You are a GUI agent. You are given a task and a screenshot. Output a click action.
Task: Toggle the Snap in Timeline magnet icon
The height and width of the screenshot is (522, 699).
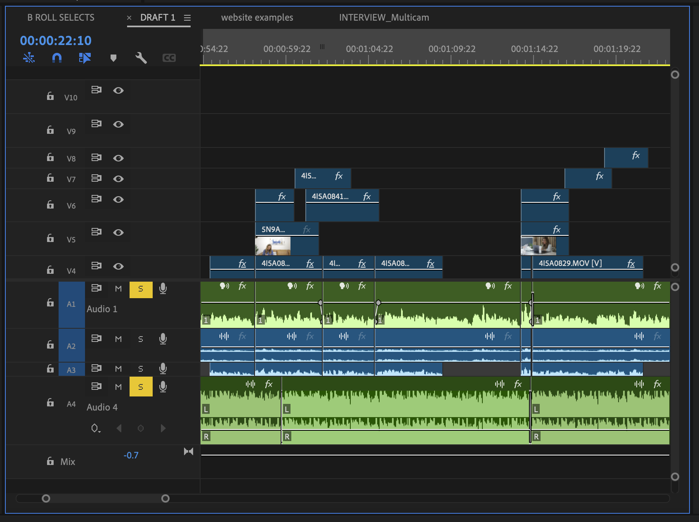(57, 58)
